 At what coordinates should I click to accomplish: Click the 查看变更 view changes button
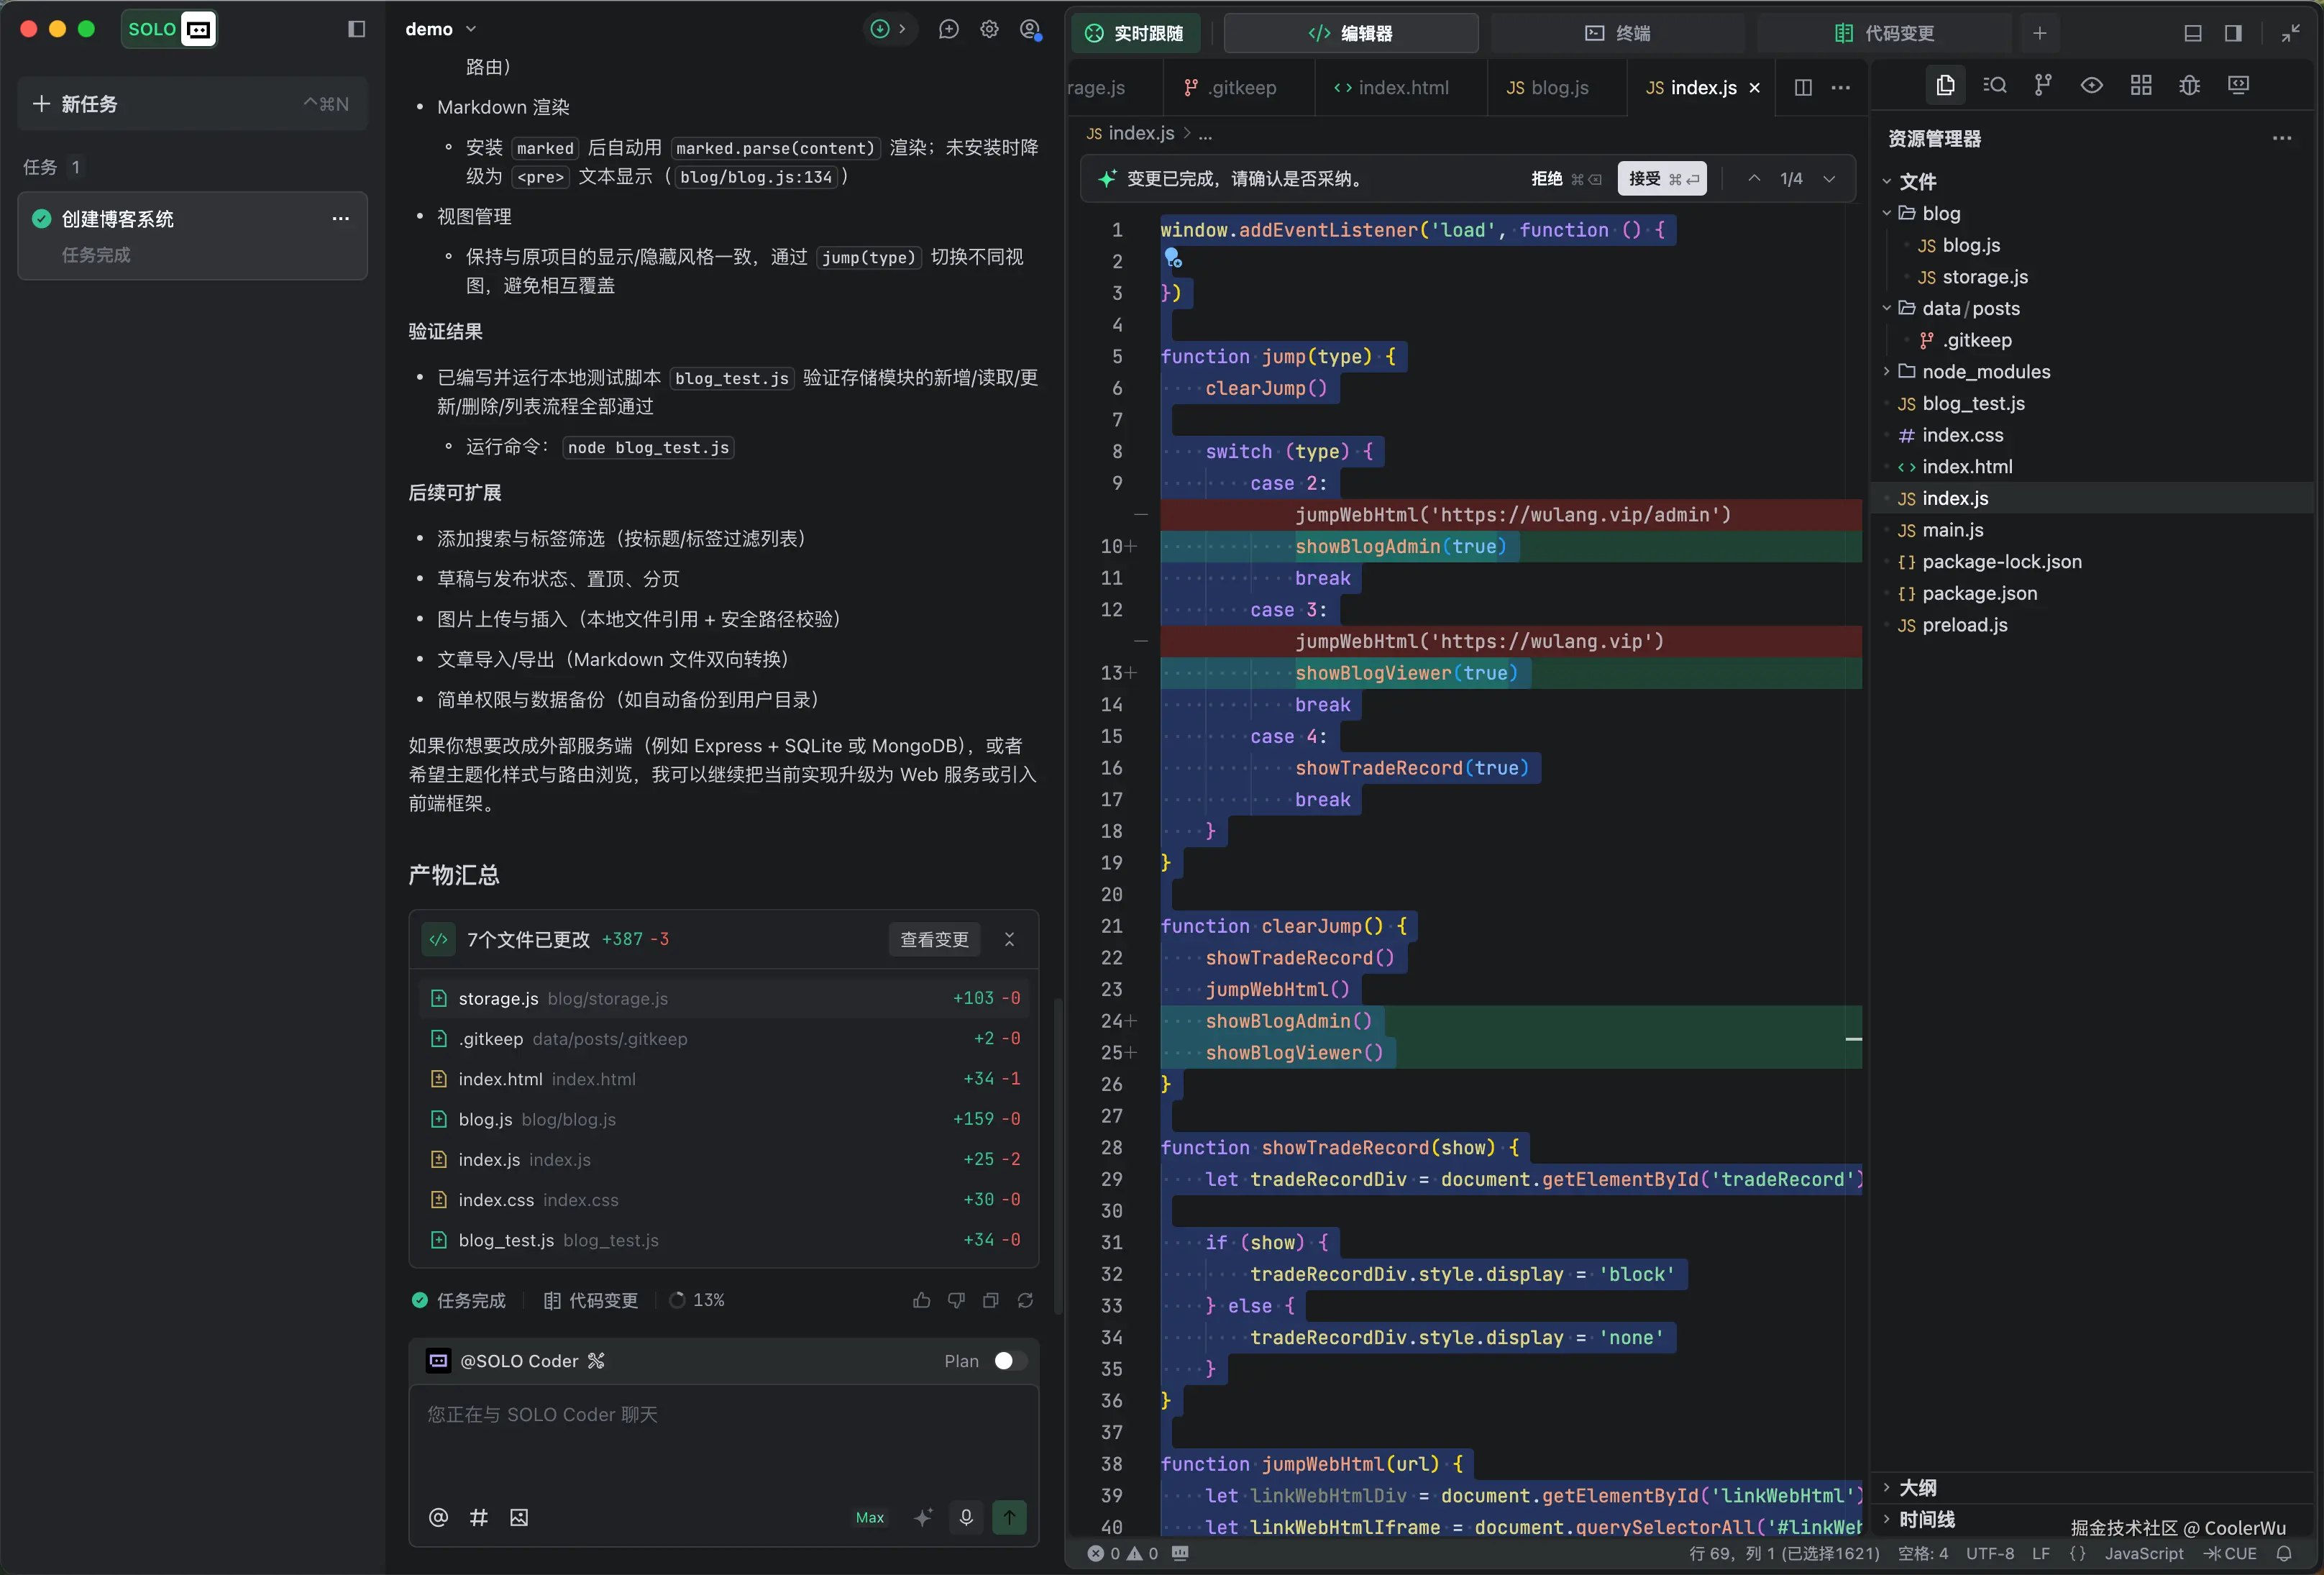[934, 939]
